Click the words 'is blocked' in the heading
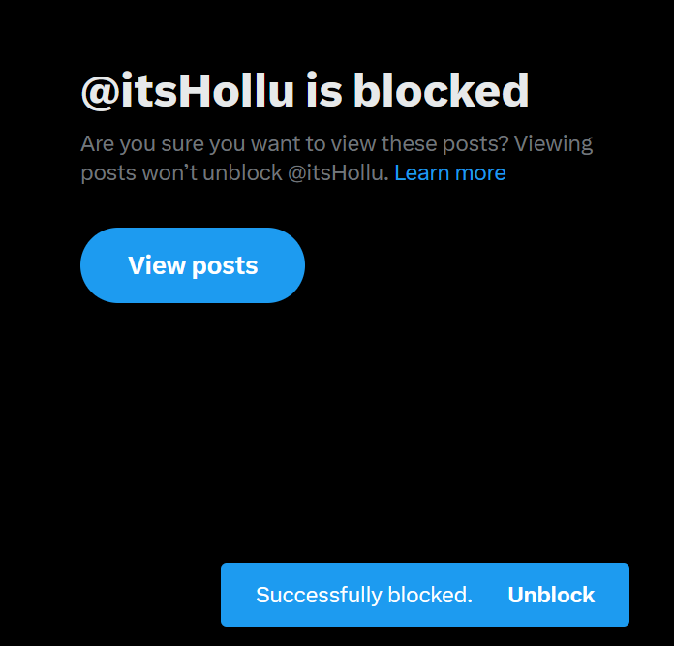The width and height of the screenshot is (674, 646). (x=417, y=91)
